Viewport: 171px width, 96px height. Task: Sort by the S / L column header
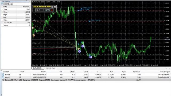pyautogui.click(x=99, y=72)
